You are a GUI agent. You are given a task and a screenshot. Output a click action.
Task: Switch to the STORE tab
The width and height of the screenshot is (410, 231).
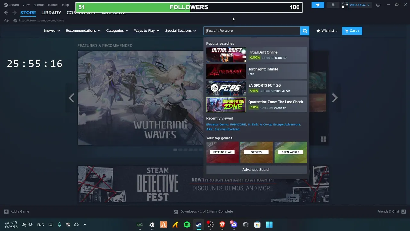28,13
